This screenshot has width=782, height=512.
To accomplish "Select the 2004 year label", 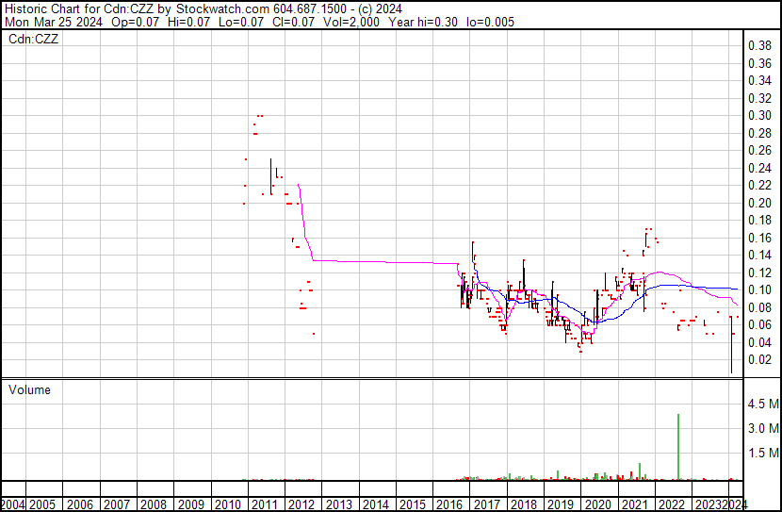I will click(12, 504).
